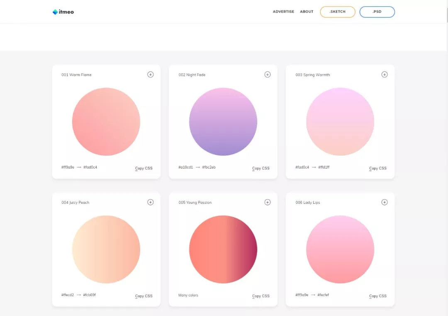
Task: Select the Night Fade gradient circle
Action: pos(223,121)
